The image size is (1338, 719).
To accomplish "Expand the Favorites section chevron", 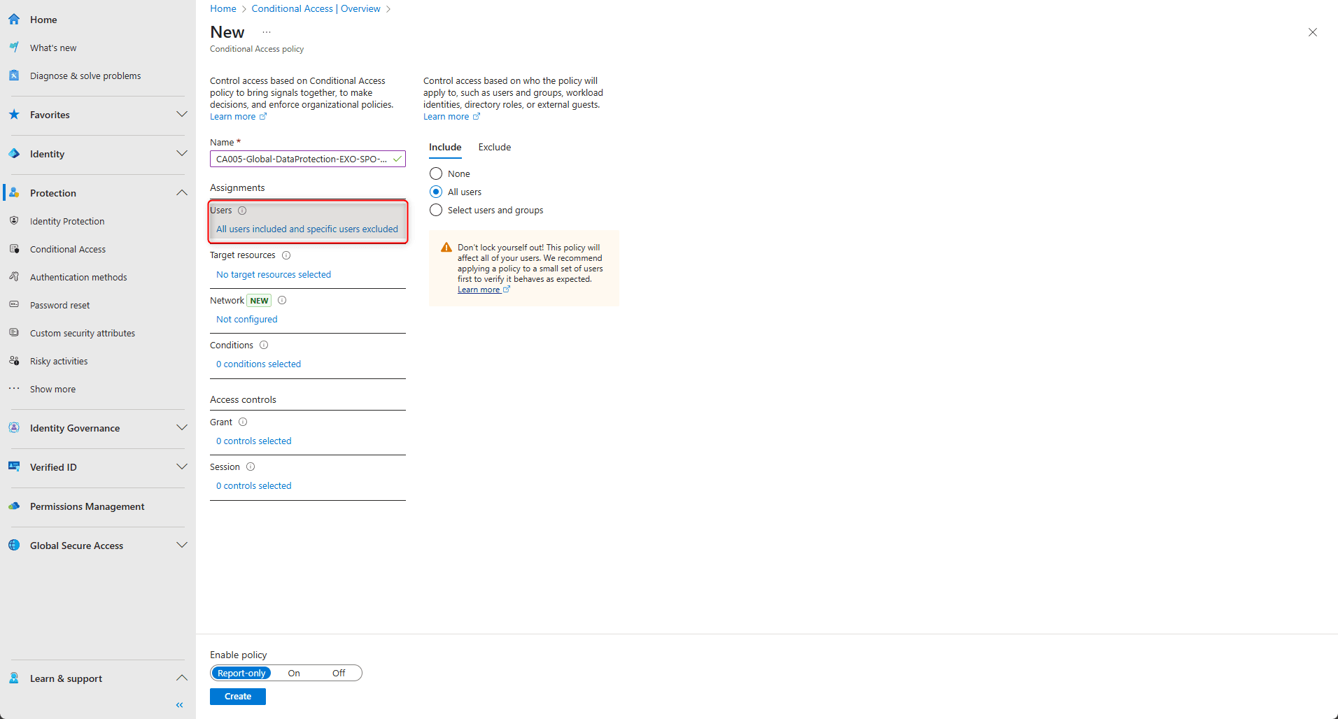I will [182, 114].
